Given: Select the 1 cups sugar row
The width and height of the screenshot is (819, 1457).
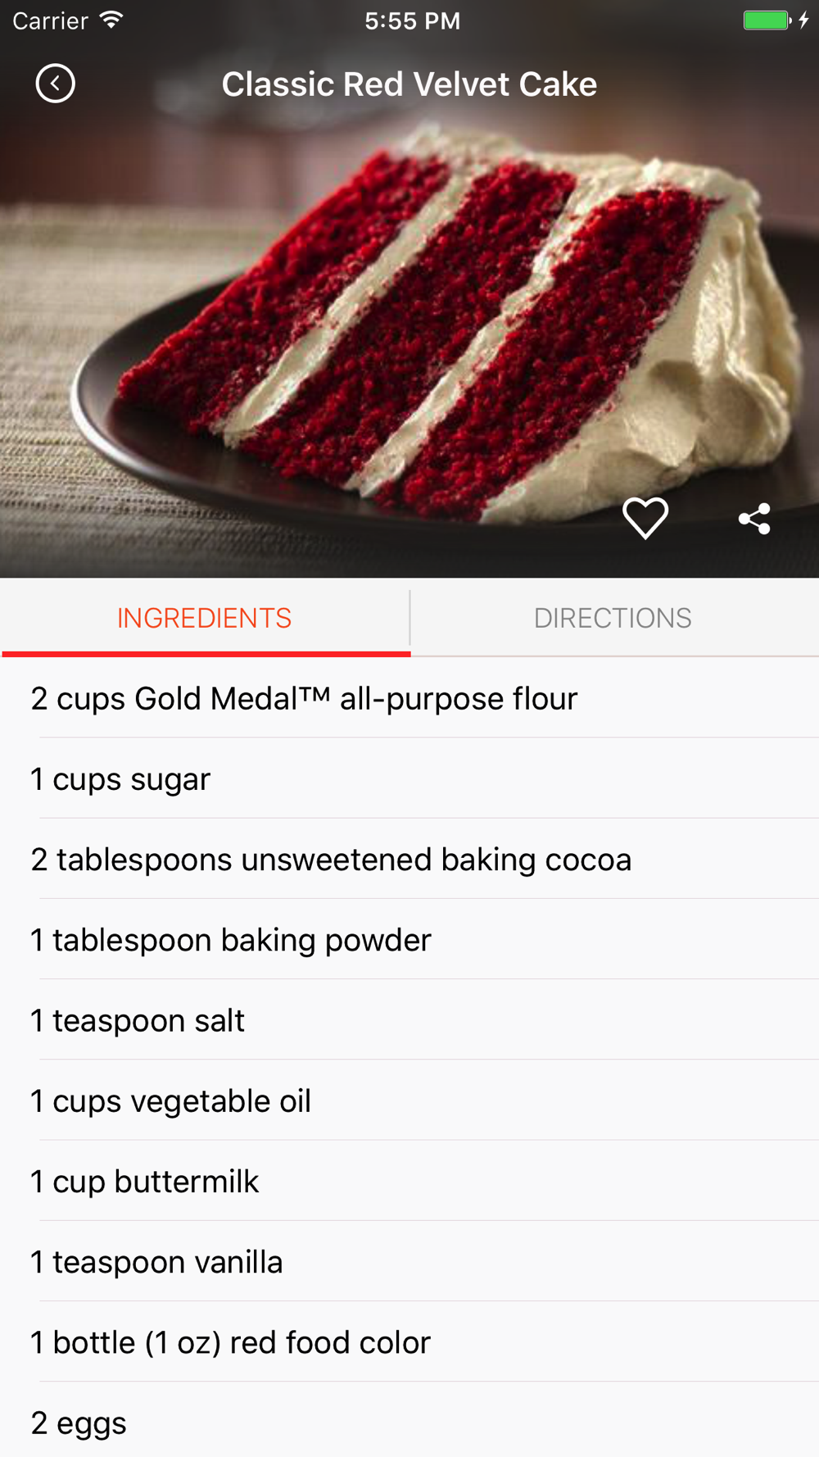Looking at the screenshot, I should (x=409, y=778).
